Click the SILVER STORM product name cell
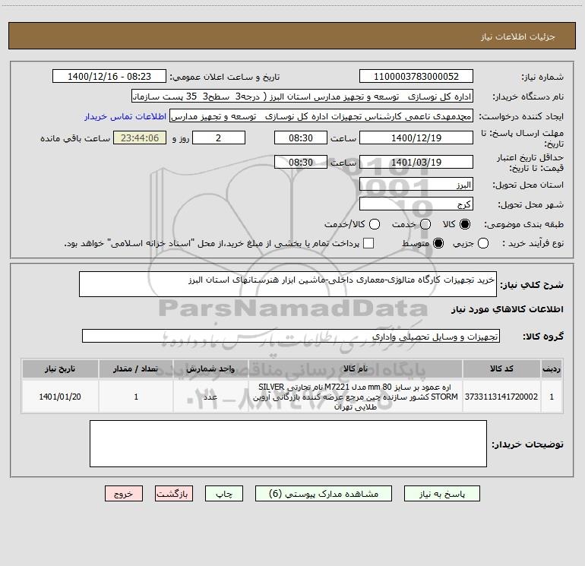This screenshot has width=585, height=566. 356,397
